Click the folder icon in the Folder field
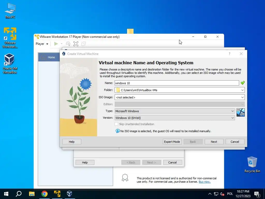This screenshot has height=199, width=265. pos(118,90)
